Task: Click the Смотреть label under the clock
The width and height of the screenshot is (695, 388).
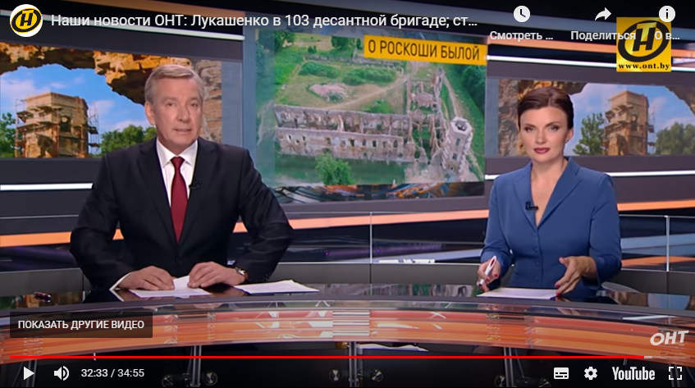Action: pos(522,35)
